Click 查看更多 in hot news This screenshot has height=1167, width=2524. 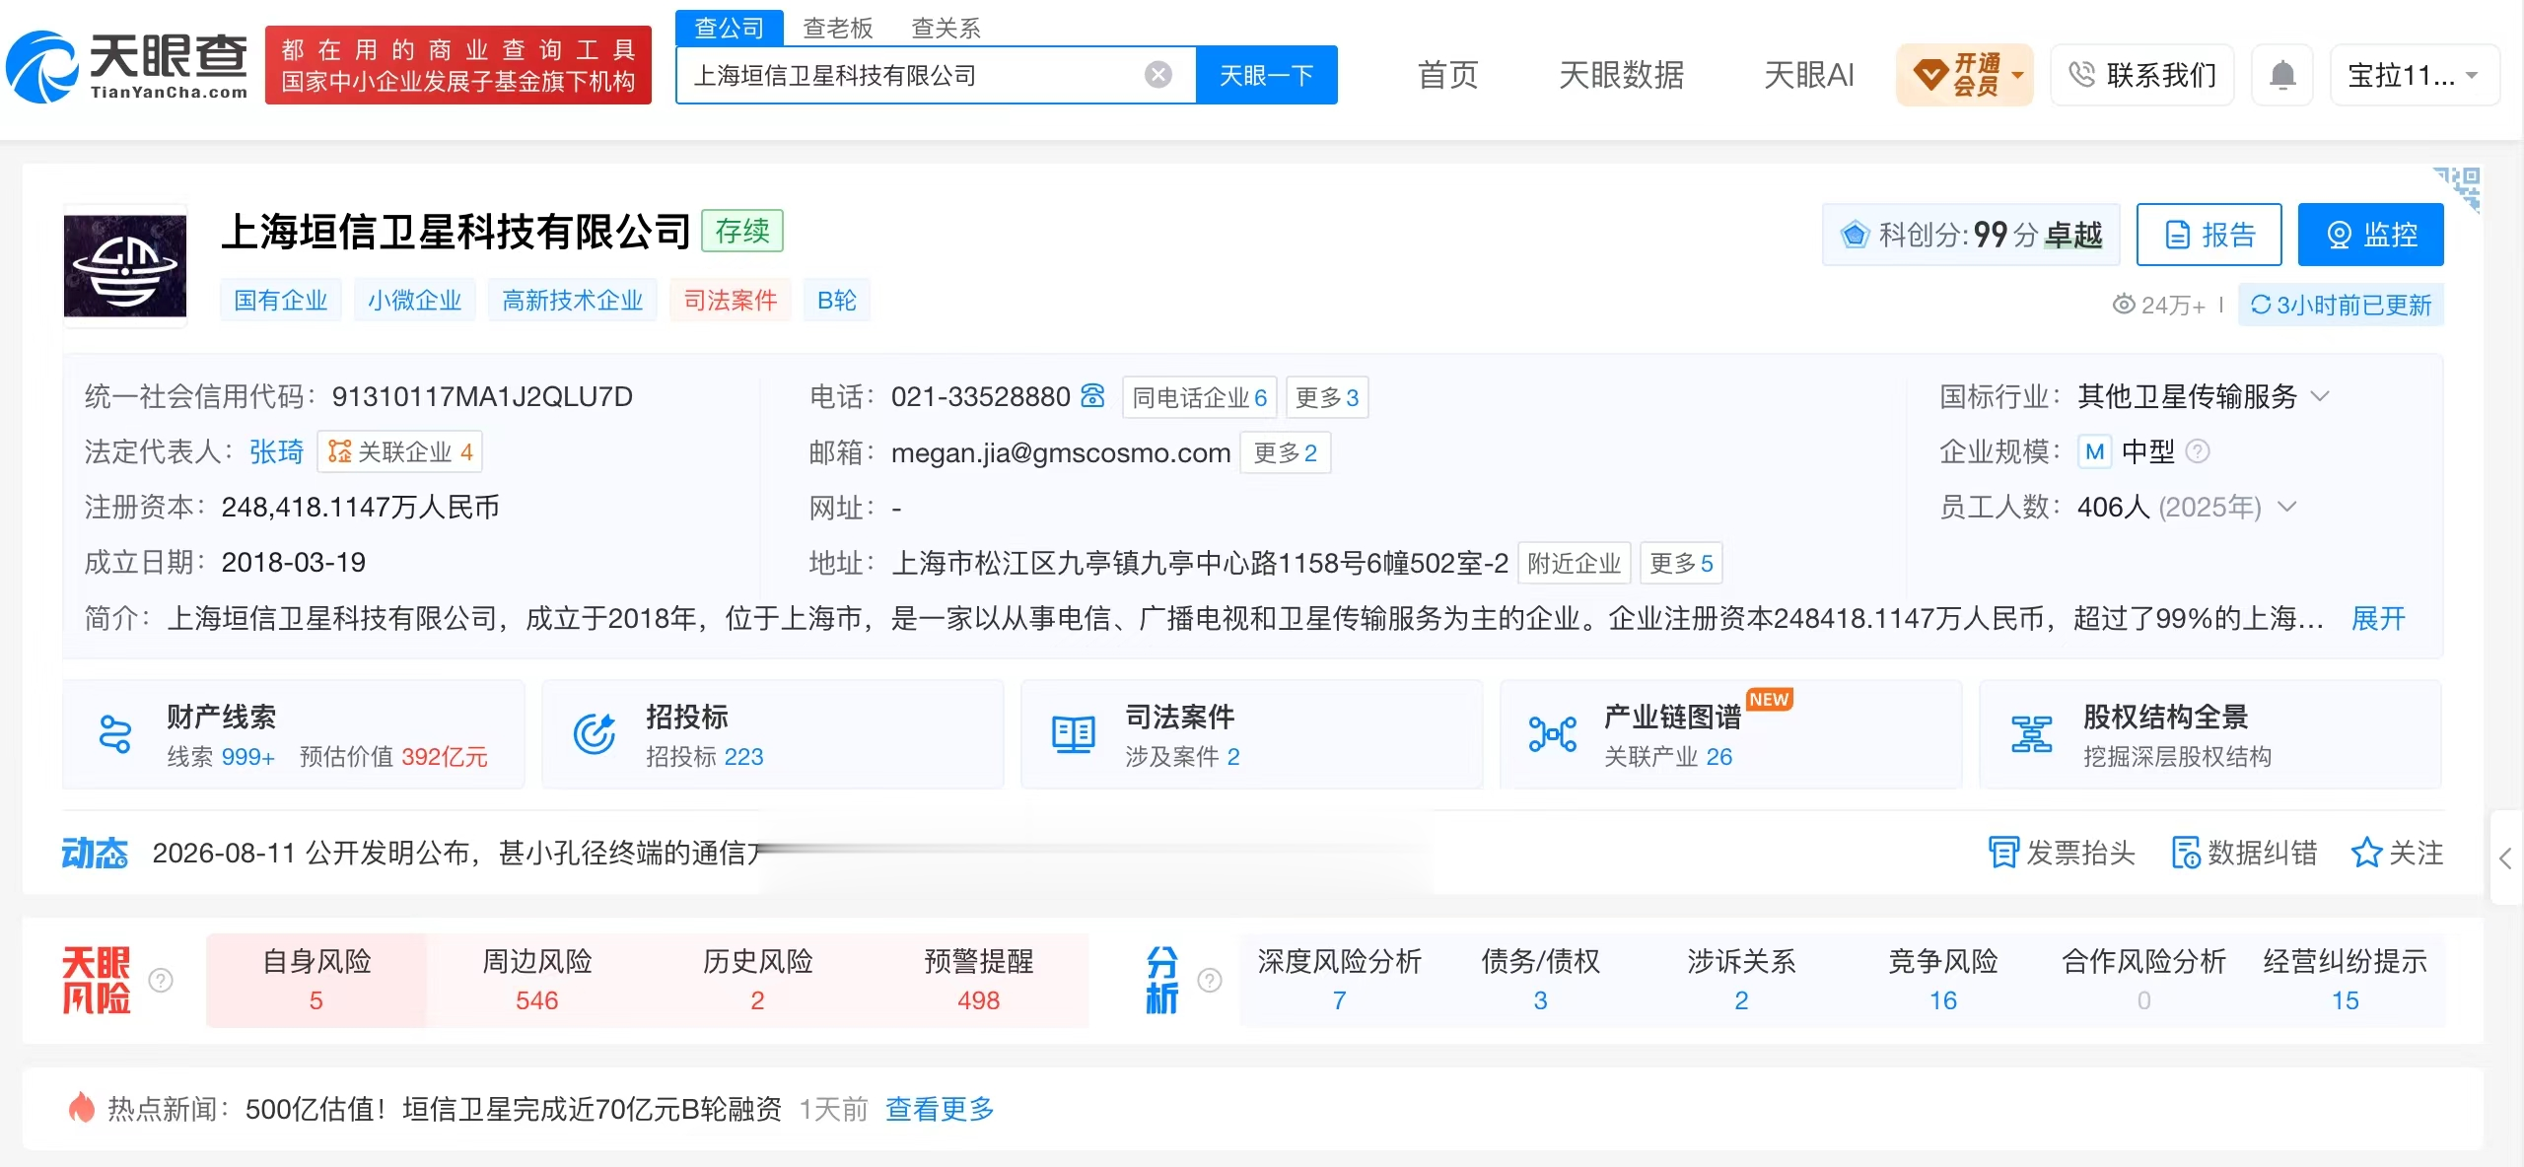pyautogui.click(x=940, y=1109)
